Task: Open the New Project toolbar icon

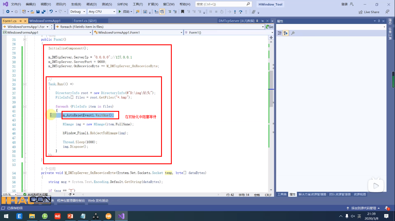Action: (24, 12)
